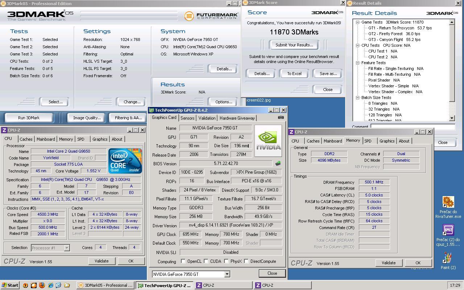The width and height of the screenshot is (464, 290).
Task: Launch Firefox from the quick launch bar
Action: point(42,285)
